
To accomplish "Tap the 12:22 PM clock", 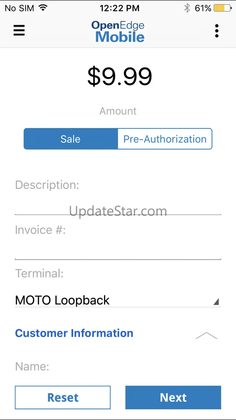I will [120, 8].
